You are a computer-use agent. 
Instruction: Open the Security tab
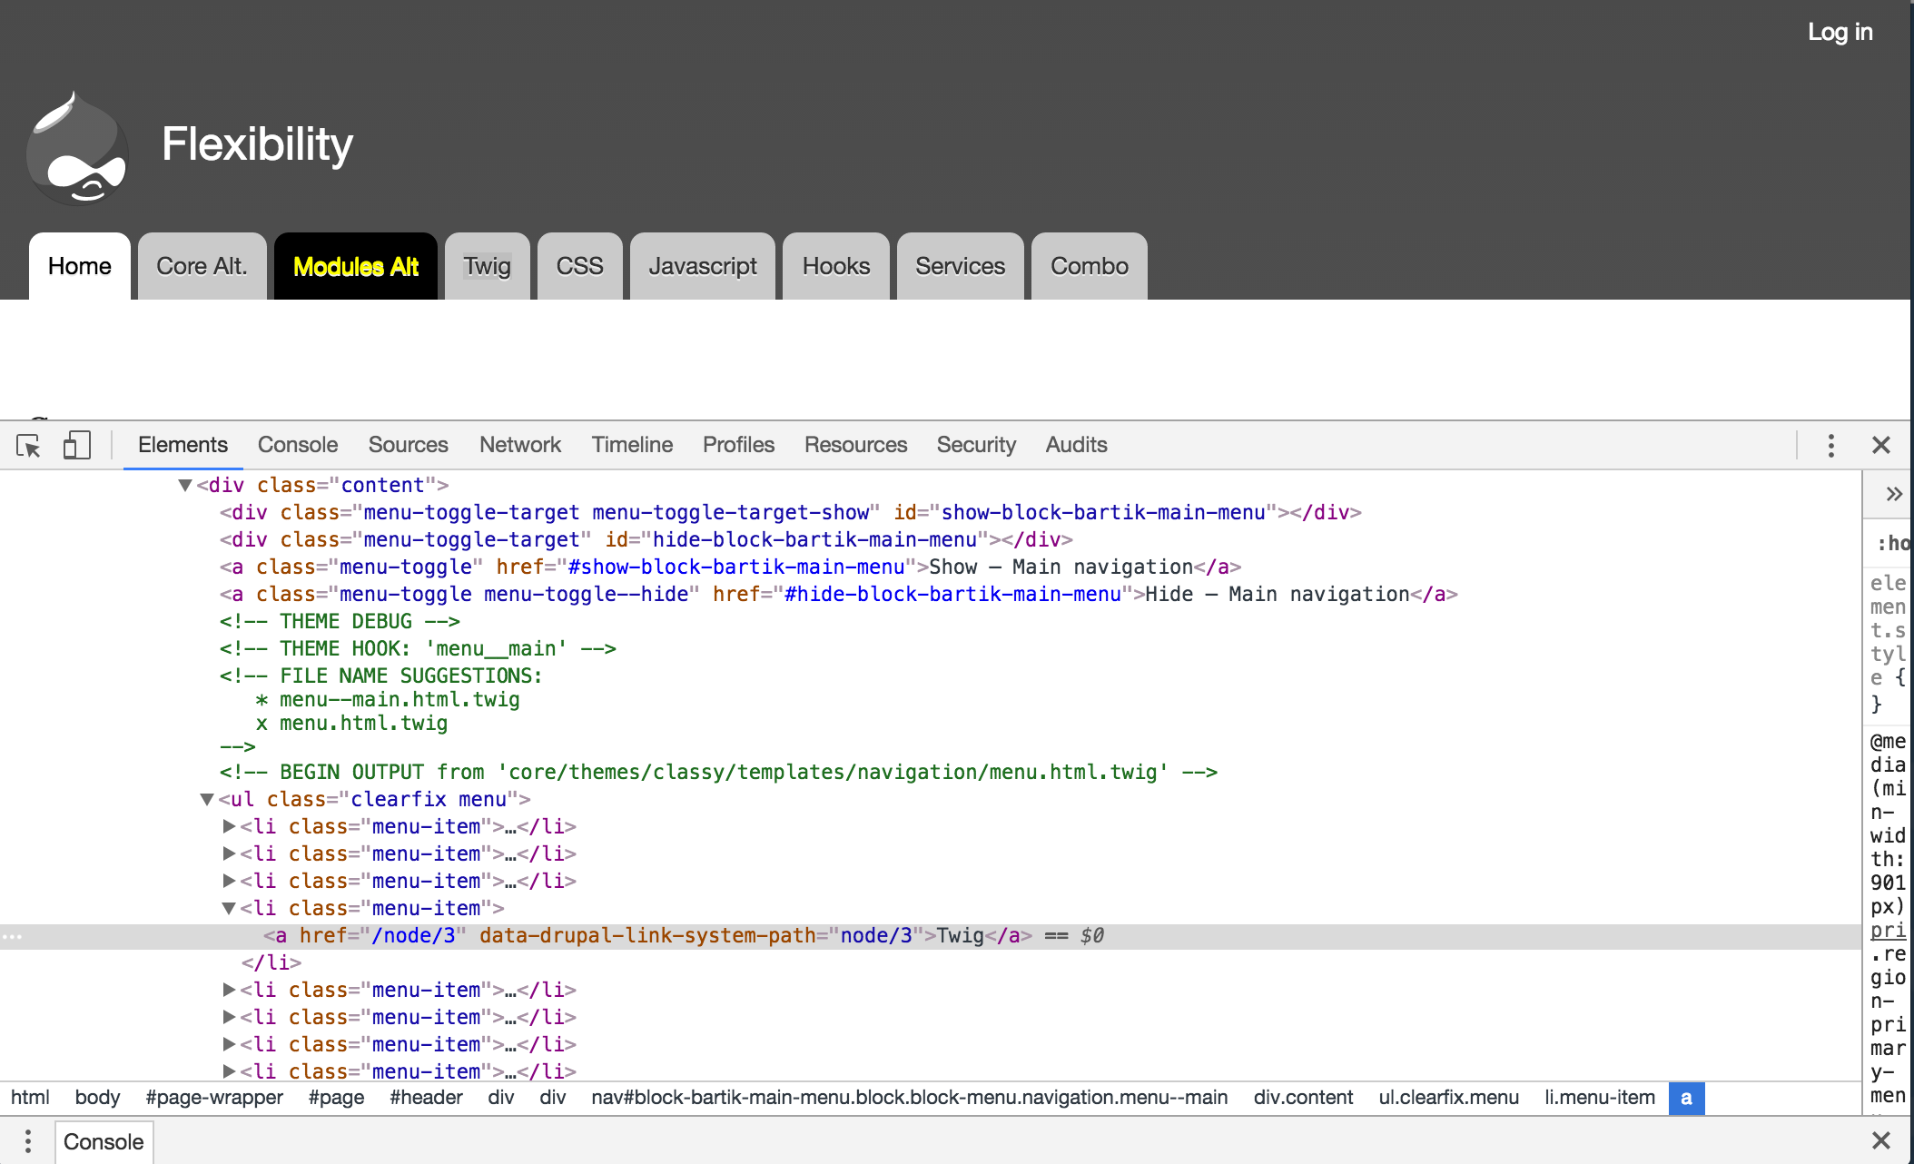976,445
